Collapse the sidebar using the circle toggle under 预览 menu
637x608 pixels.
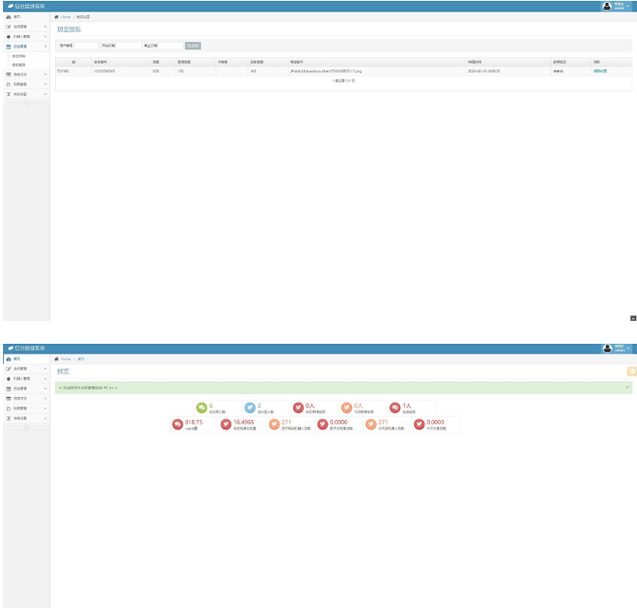pos(25,427)
